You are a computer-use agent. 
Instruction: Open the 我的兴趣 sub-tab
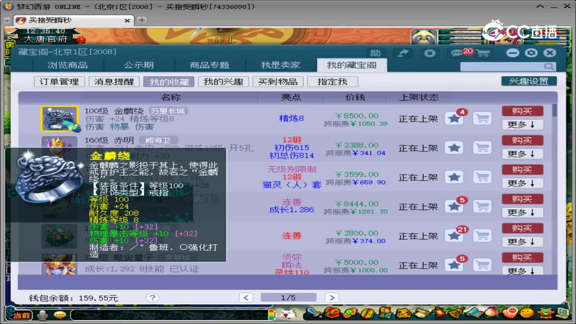223,81
